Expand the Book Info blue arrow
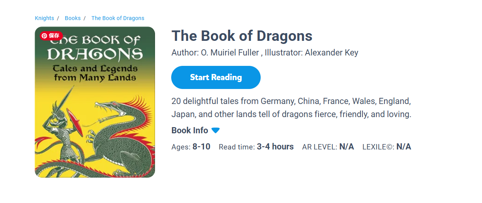This screenshot has height=203, width=482. [x=216, y=131]
